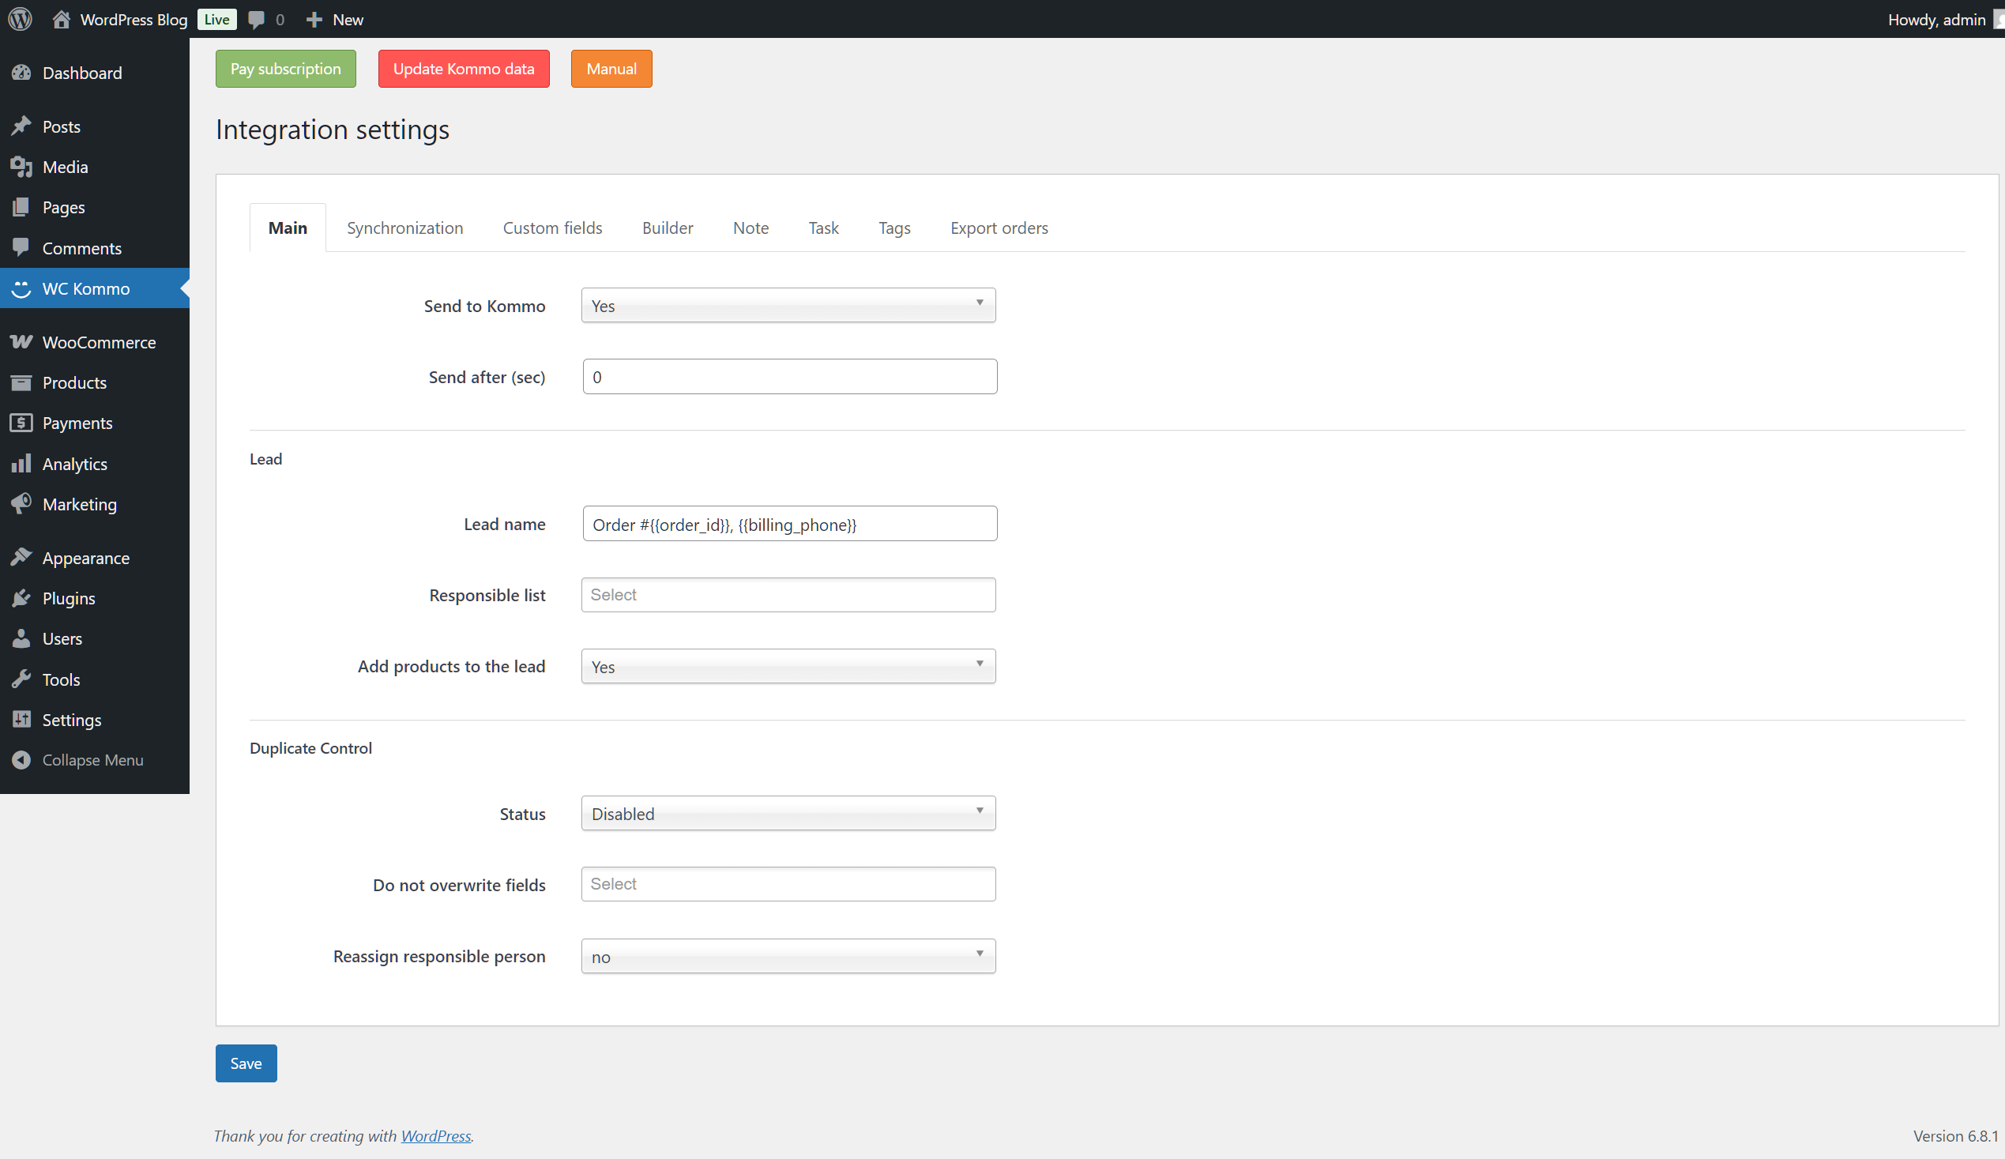Click the Products icon in the sidebar
2005x1159 pixels.
[21, 382]
